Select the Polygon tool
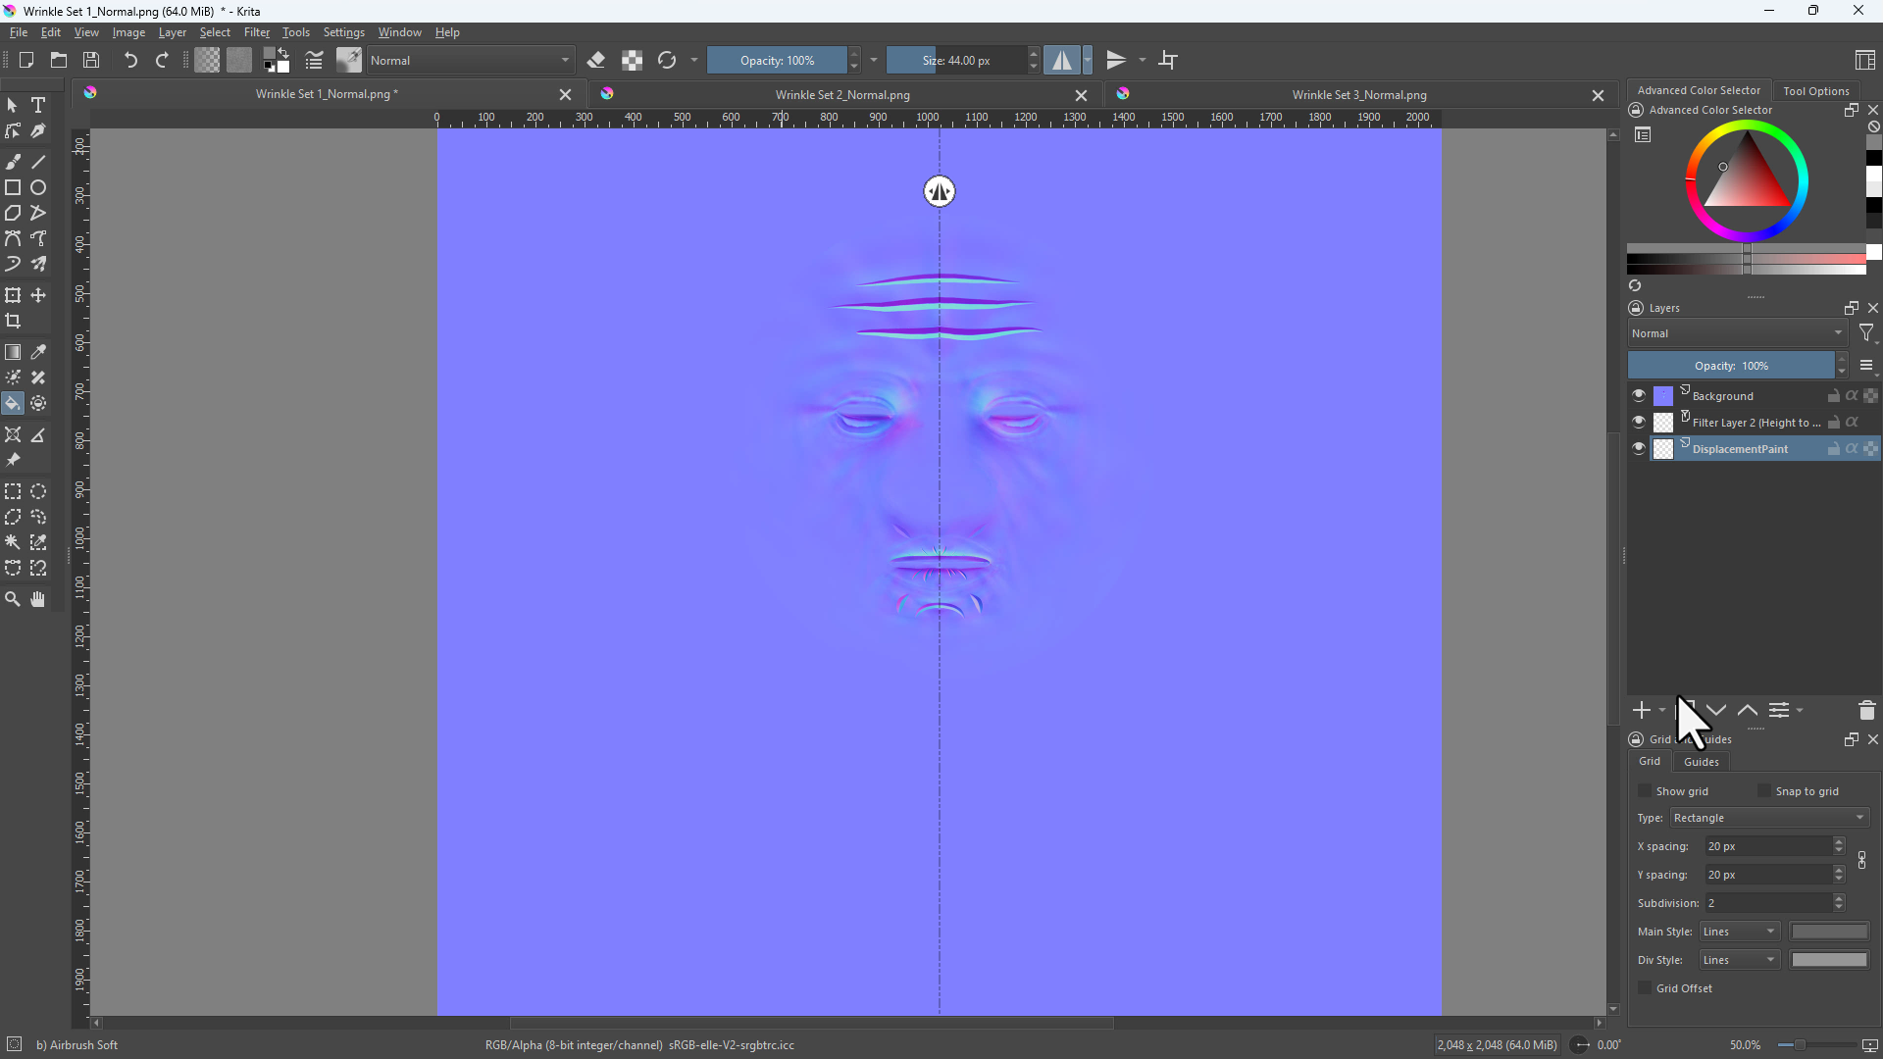The image size is (1883, 1059). [13, 213]
